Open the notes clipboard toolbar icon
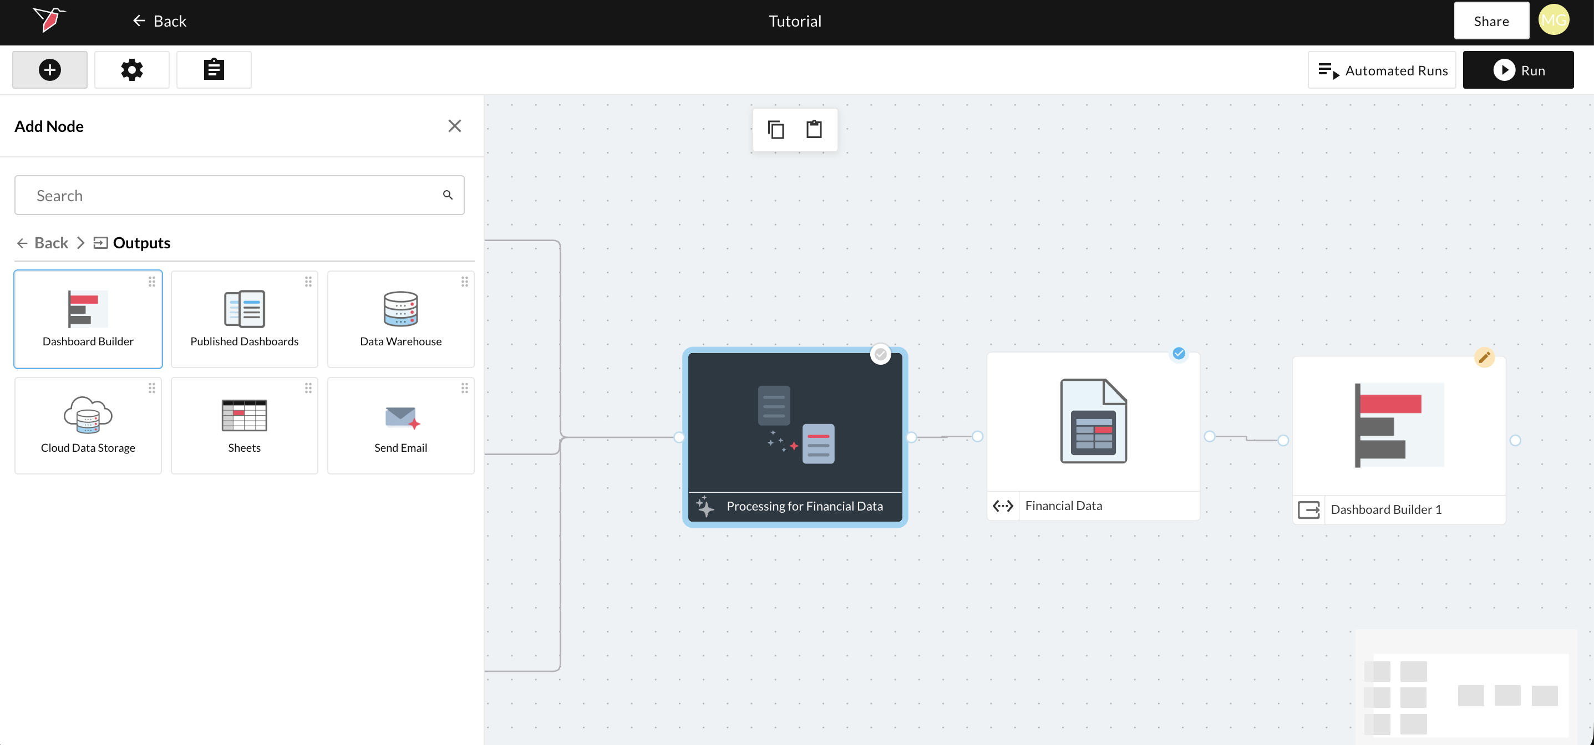 tap(214, 70)
